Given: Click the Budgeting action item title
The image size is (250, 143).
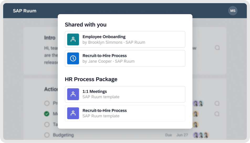Looking at the screenshot, I should [63, 135].
